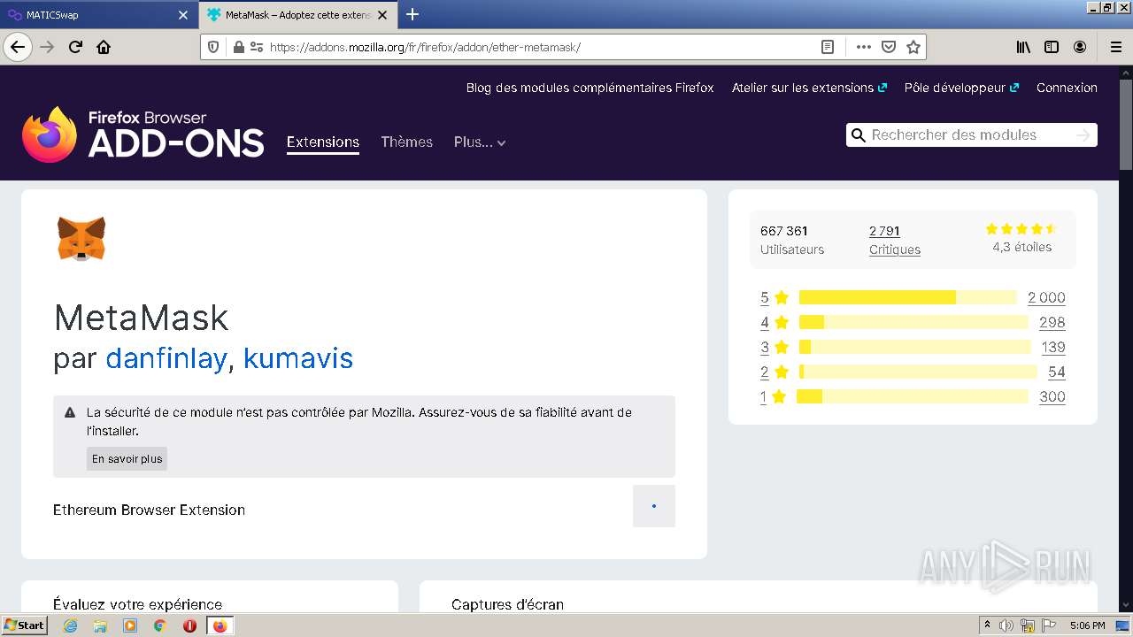Screen dimensions: 1133x637
Task: Click the browser forward arrow
Action: coord(47,47)
